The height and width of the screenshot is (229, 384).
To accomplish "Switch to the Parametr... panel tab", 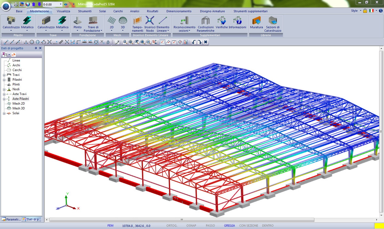I will [11, 219].
